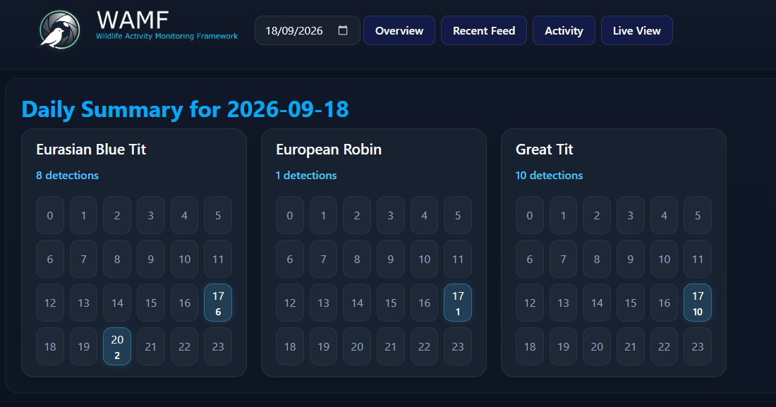Click hour 18 in Eurasian Blue Tit card

(x=50, y=346)
